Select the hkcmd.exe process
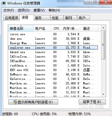 (x=53, y=52)
